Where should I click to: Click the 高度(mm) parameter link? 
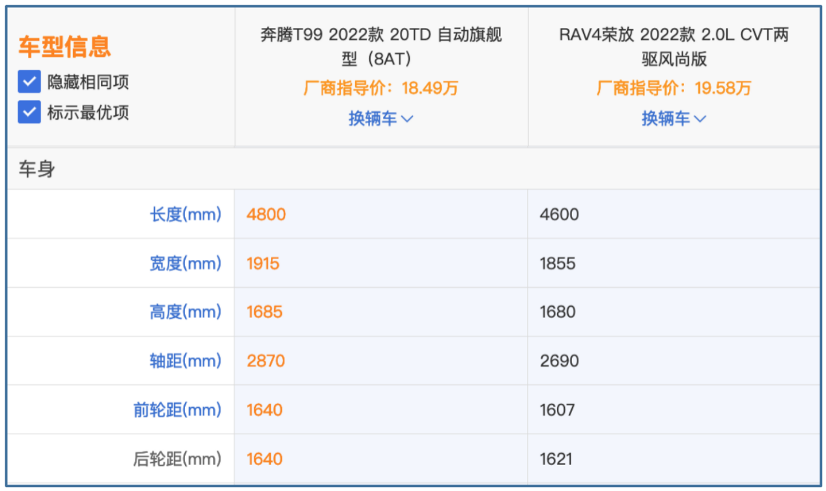point(186,312)
